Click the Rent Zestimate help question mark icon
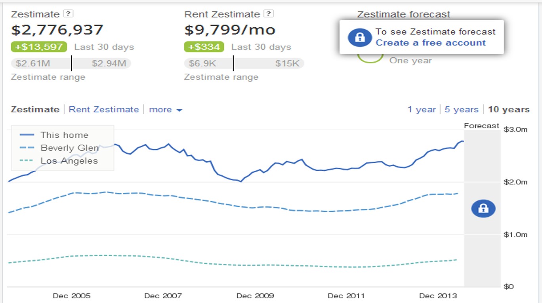The image size is (542, 303). [x=269, y=14]
